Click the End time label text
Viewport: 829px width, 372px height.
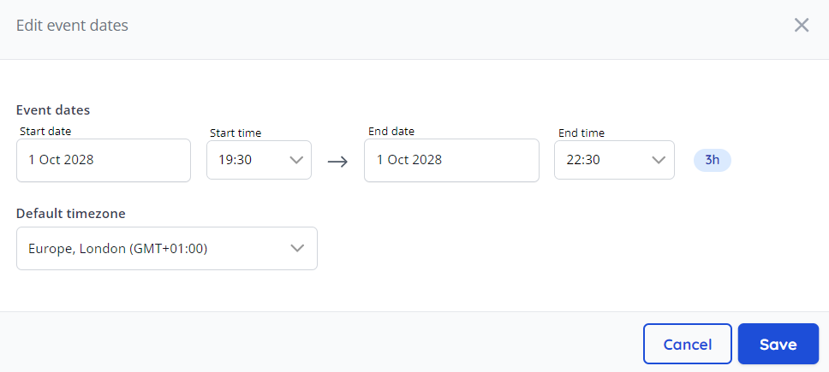click(x=581, y=133)
